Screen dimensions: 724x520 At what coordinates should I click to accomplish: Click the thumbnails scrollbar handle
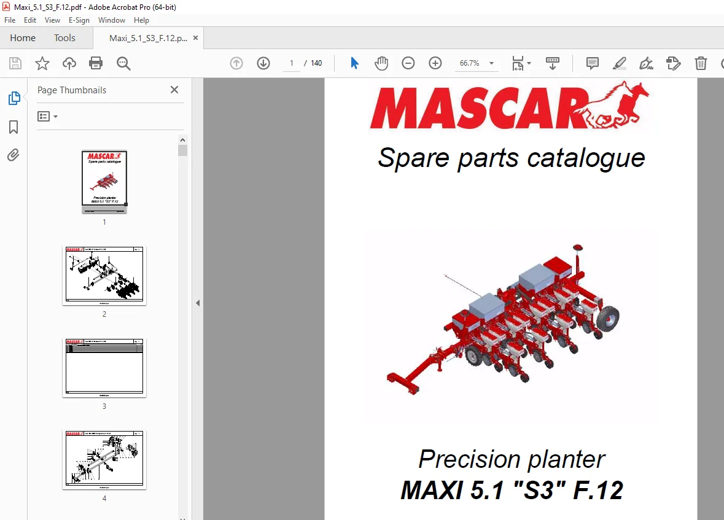point(183,150)
